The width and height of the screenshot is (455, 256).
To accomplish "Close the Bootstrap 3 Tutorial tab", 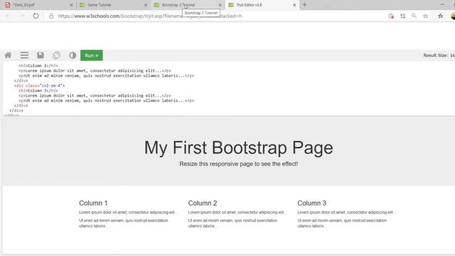I will [x=220, y=5].
